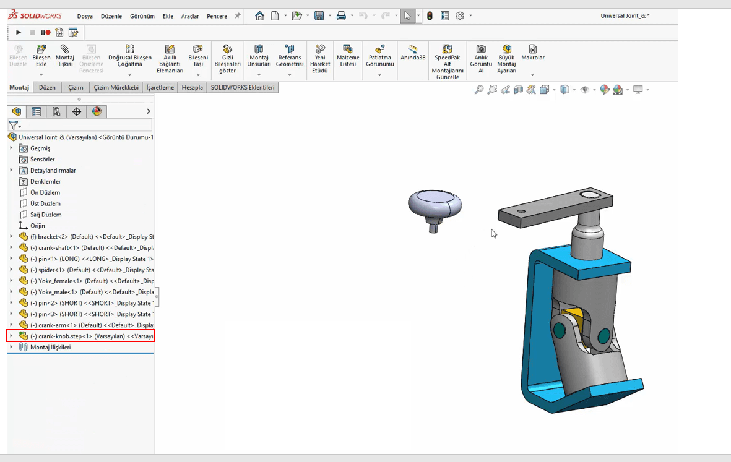Click the Apply Scene icon
Screen dimensions: 731x462
click(618, 90)
